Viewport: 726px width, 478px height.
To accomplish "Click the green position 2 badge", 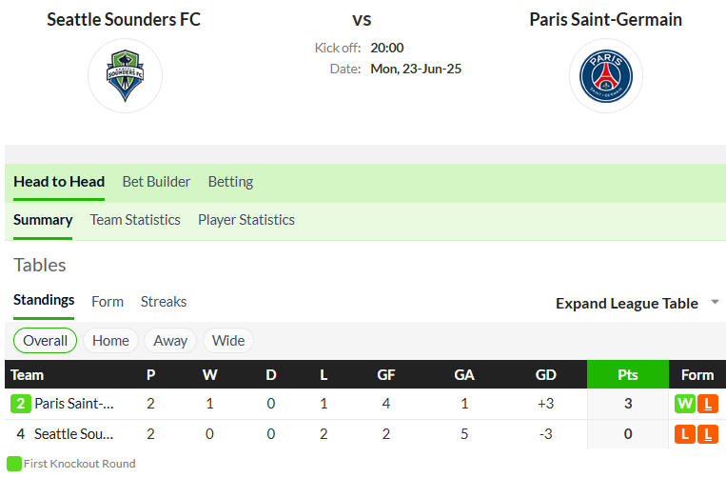I will point(21,404).
